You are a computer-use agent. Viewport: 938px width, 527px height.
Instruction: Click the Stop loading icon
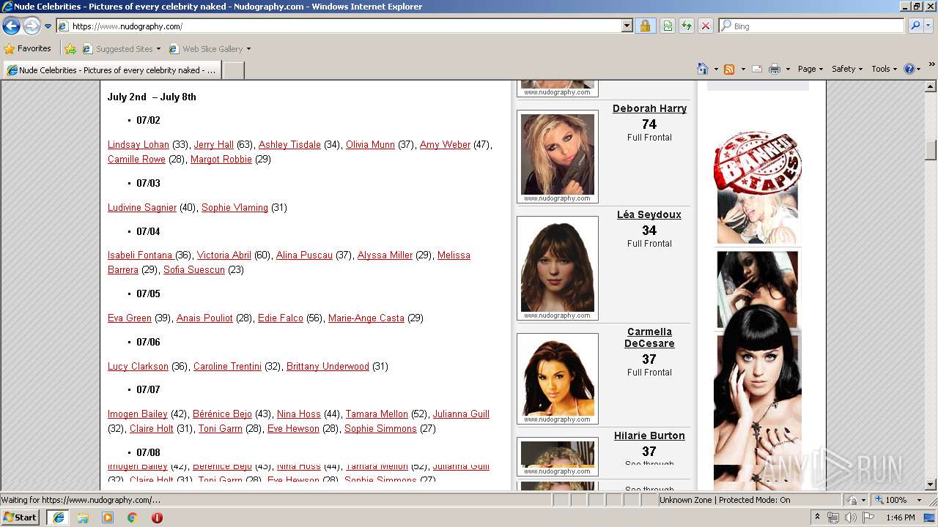(706, 26)
